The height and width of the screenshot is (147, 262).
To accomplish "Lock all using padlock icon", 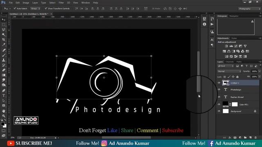I will tap(237, 77).
